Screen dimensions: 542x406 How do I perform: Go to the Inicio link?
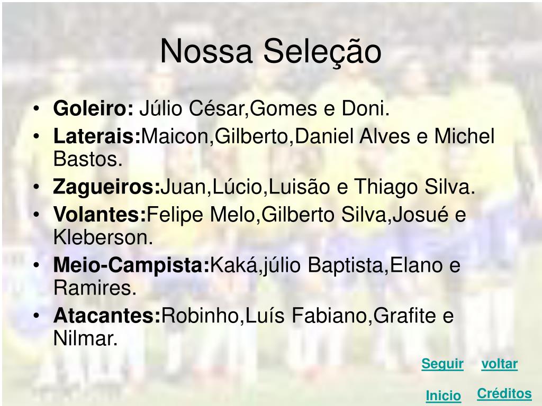(x=443, y=395)
